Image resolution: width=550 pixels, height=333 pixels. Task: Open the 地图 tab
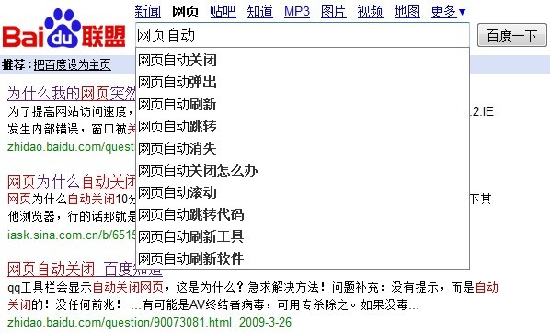point(407,12)
